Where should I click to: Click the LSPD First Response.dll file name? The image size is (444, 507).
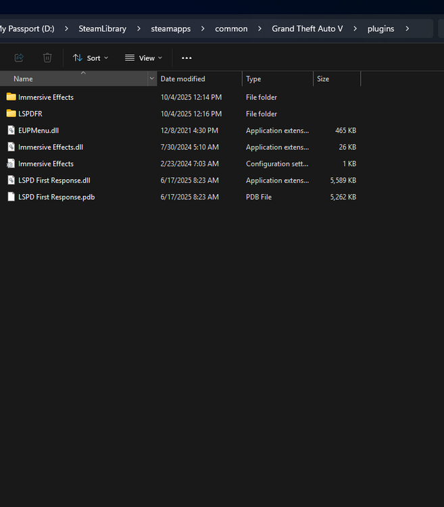click(54, 180)
